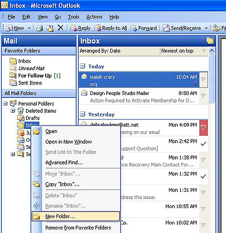Screen dimensions: 226x233
Task: Click the Forward button
Action: pyautogui.click(x=144, y=28)
